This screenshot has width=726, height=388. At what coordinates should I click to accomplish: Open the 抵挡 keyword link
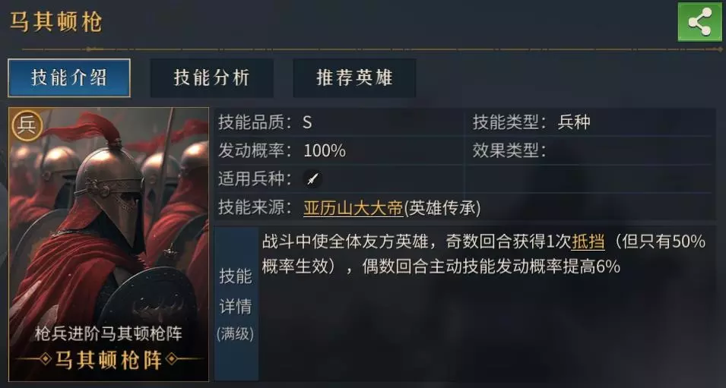(x=588, y=242)
